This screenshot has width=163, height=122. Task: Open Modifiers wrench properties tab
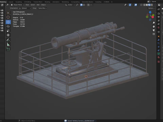159,40
